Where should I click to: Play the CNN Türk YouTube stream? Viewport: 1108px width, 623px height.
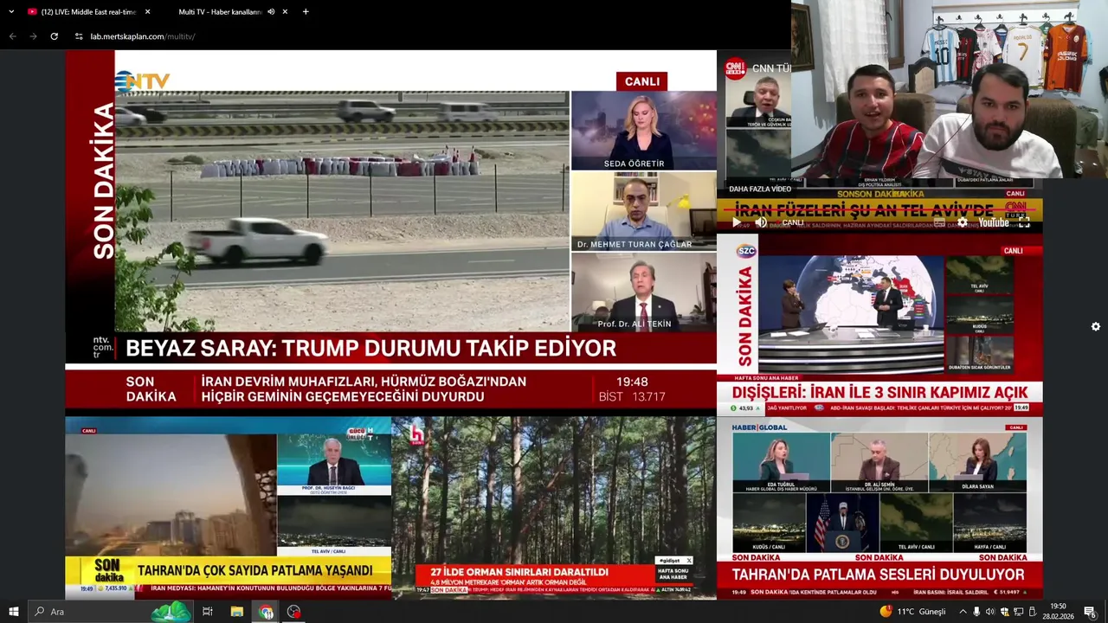737,222
